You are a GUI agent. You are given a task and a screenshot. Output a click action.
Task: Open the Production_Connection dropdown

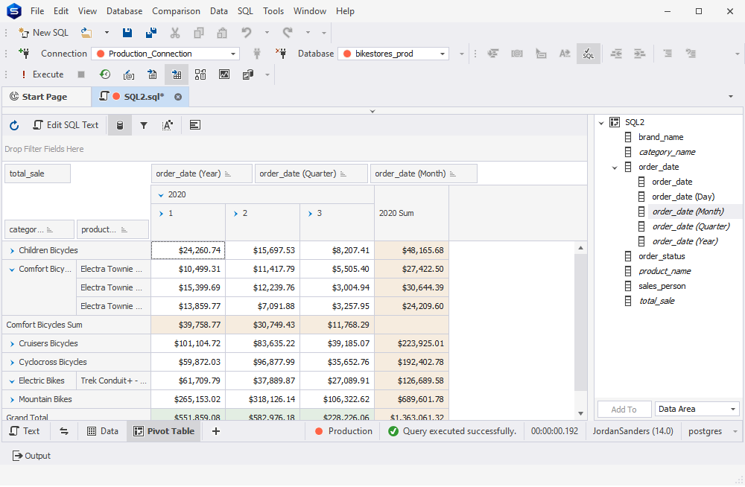[233, 54]
